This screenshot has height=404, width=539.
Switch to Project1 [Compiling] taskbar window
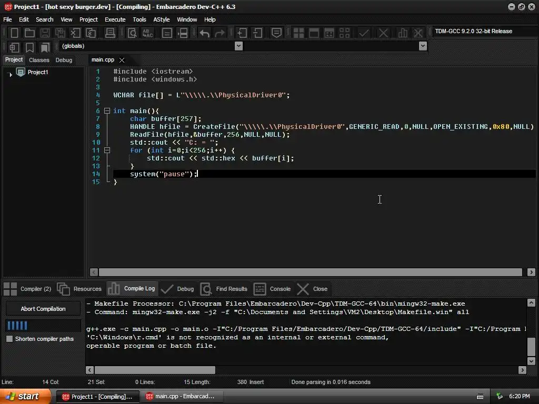coord(97,397)
